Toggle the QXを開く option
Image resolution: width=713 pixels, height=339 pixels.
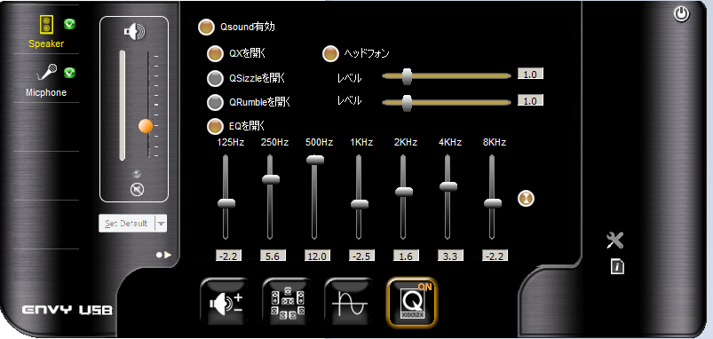(215, 53)
